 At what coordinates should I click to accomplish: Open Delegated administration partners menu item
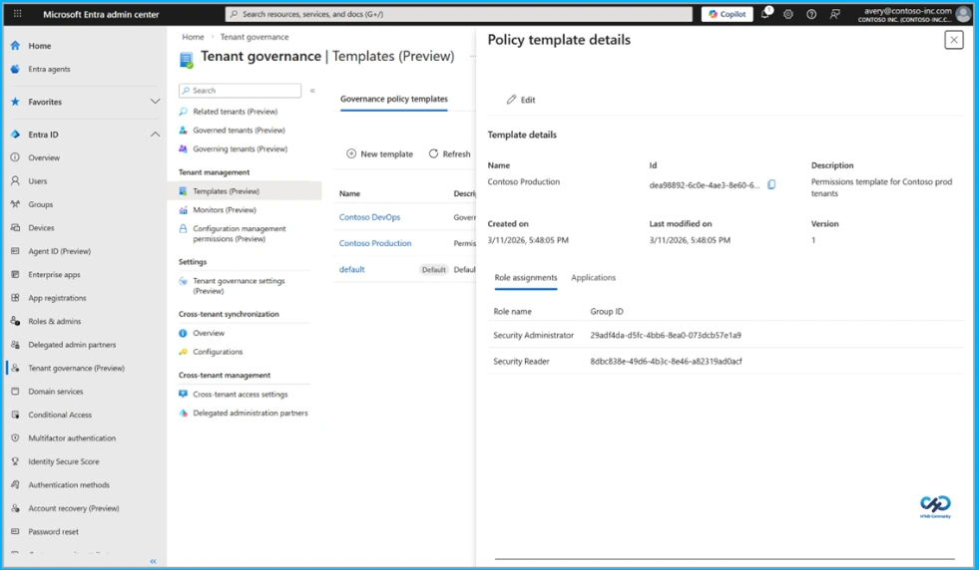249,413
